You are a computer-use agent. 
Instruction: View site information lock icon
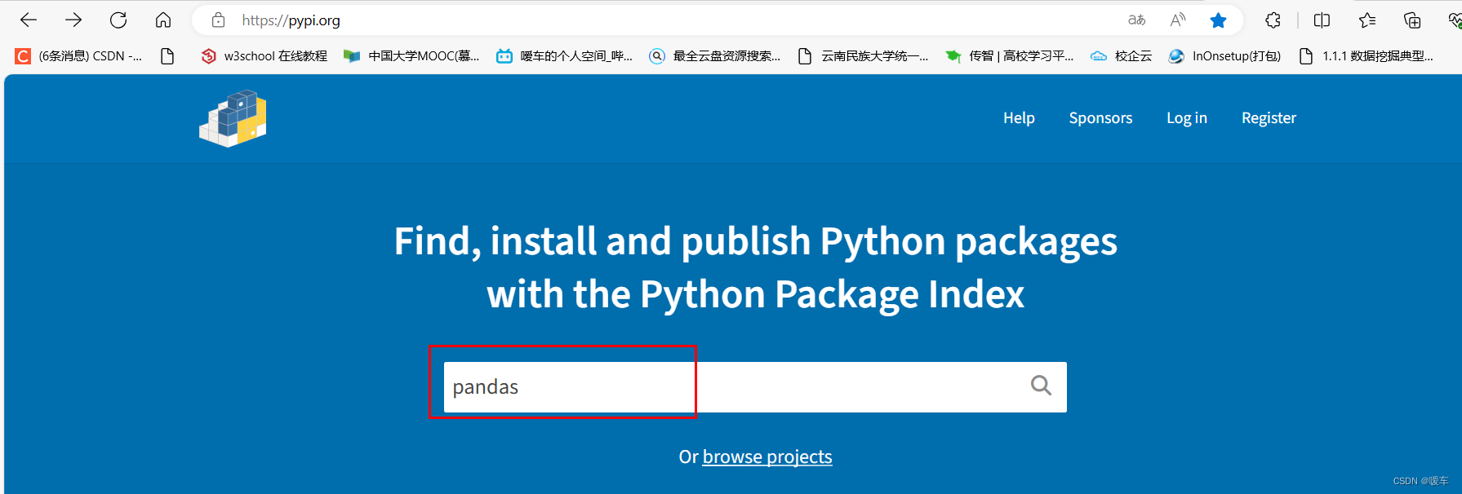pyautogui.click(x=218, y=20)
